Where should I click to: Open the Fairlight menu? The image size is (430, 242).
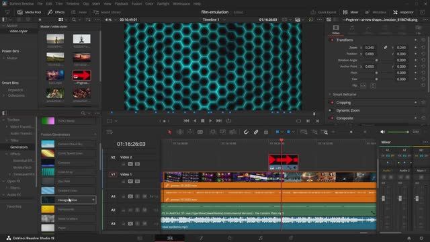click(163, 4)
